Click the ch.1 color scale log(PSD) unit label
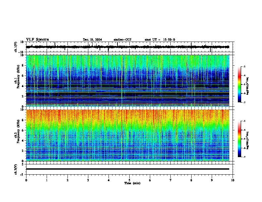The height and width of the screenshot is (202, 262). coord(248,86)
